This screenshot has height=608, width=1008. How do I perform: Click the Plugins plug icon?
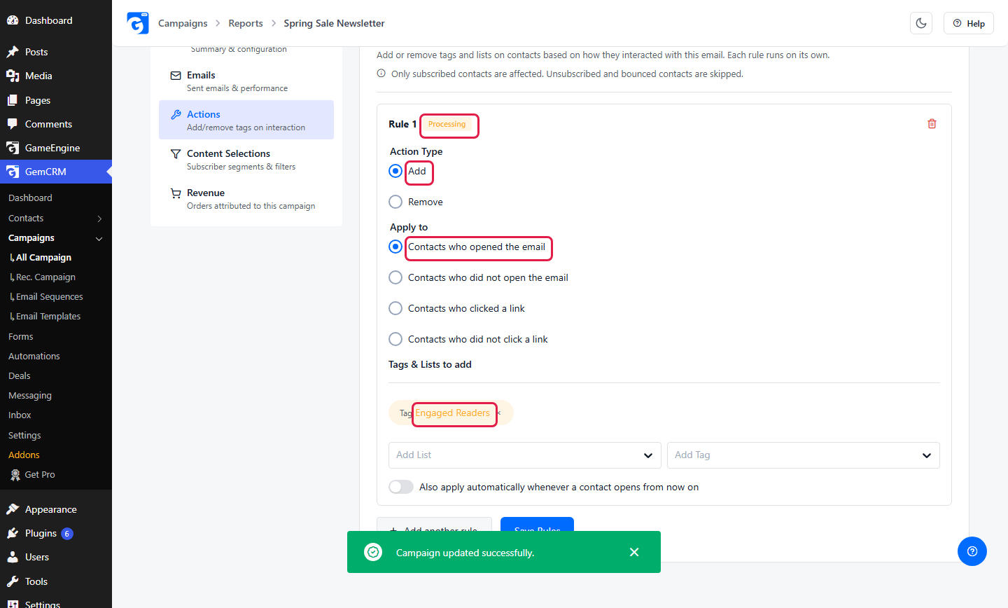point(13,533)
